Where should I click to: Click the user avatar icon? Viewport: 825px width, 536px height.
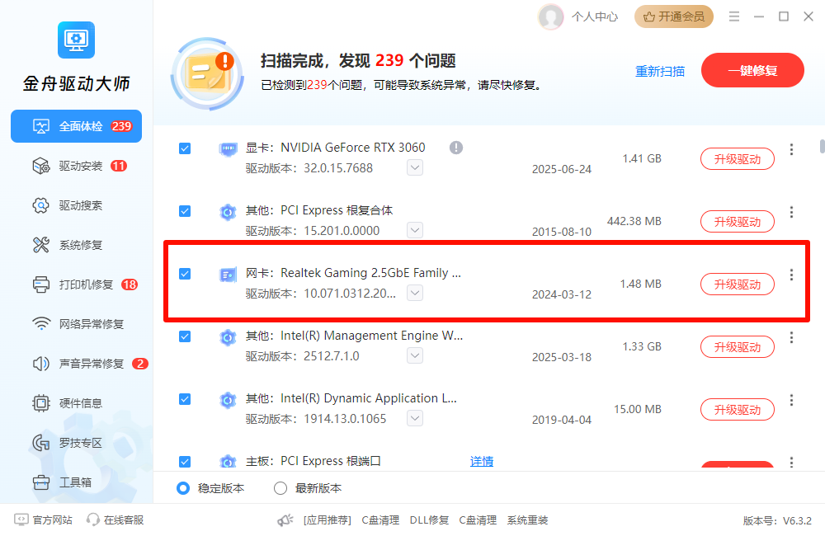[551, 16]
